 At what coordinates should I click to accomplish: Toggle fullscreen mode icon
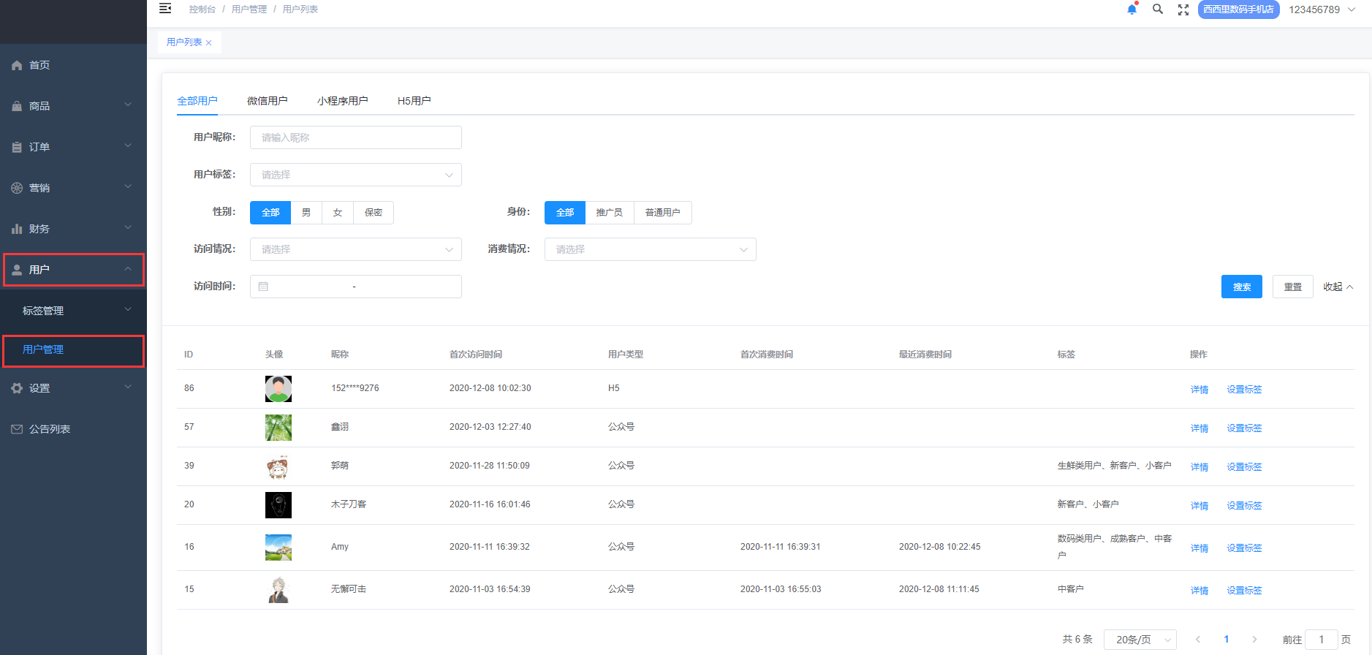1183,10
